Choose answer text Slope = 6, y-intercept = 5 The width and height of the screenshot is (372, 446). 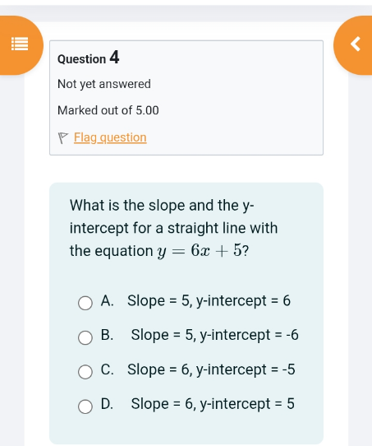pyautogui.click(x=213, y=404)
